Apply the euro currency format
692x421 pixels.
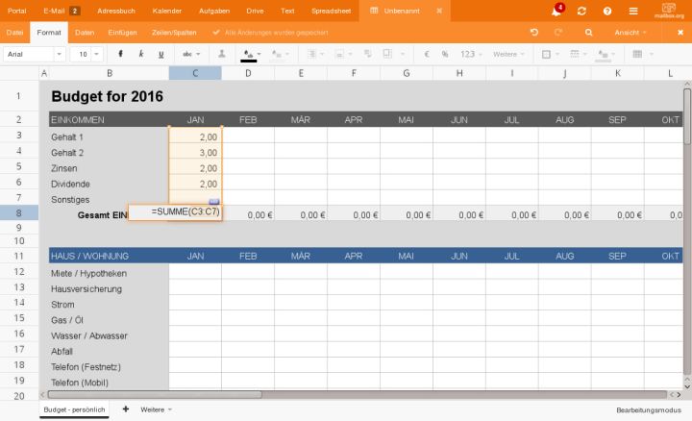point(427,55)
